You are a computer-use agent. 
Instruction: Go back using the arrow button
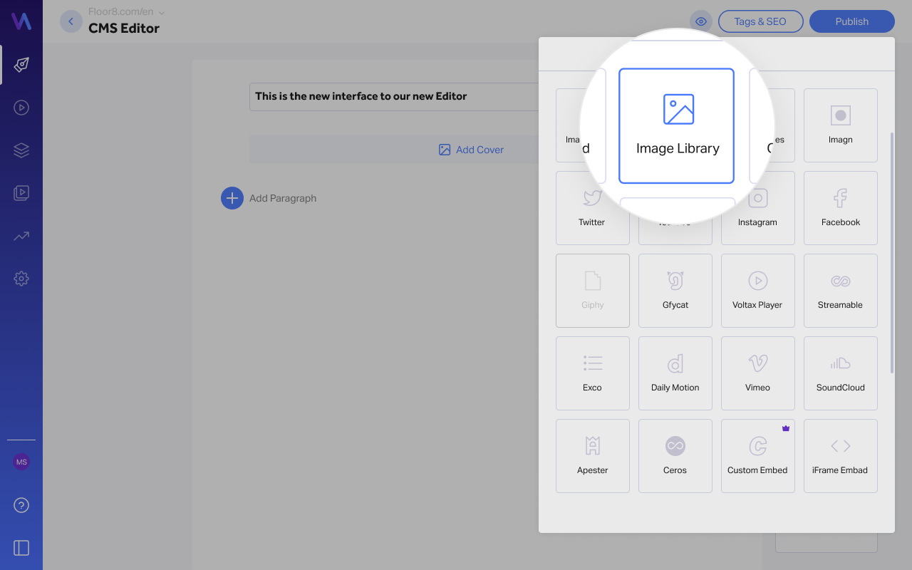pos(71,21)
